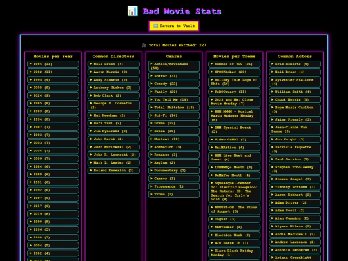Open the ReMAYke Month (4) theme
Viewport: 348px width, 261px height.
coord(235,175)
